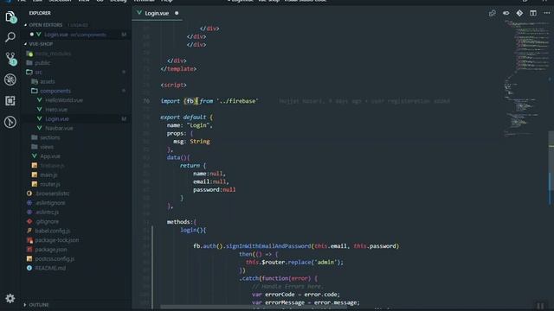
Task: Open the Search view icon
Action: pyautogui.click(x=10, y=37)
